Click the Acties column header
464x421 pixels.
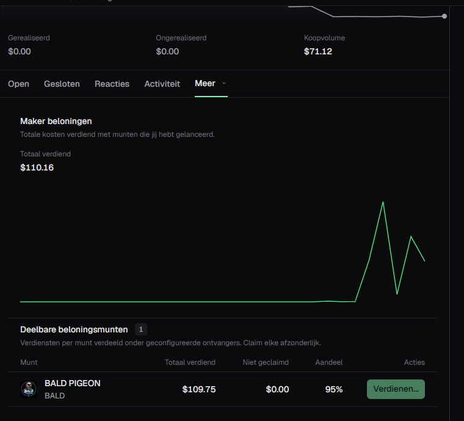415,362
